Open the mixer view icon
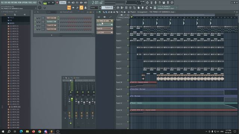The height and width of the screenshot is (134, 239). [x=130, y=7]
